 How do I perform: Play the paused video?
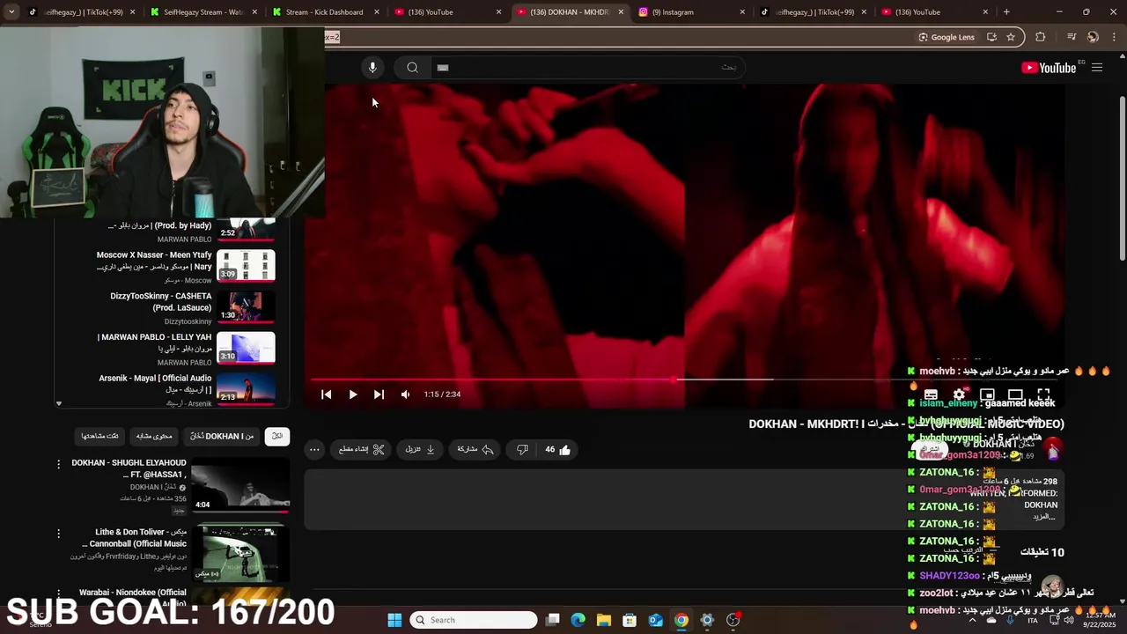352,394
